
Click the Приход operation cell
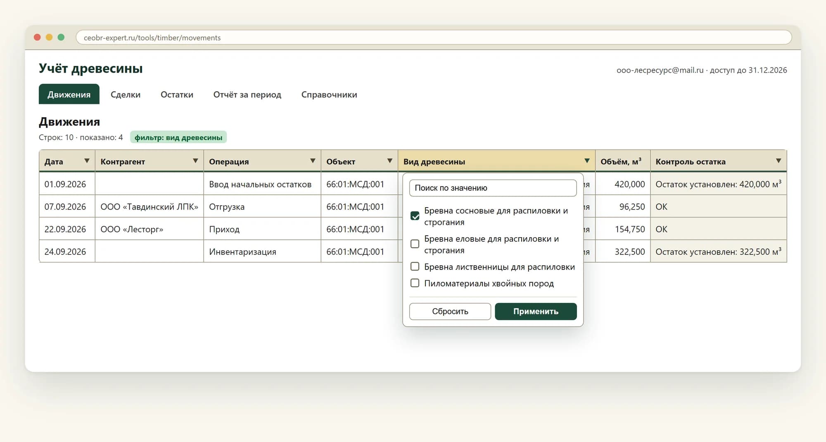[x=262, y=229]
